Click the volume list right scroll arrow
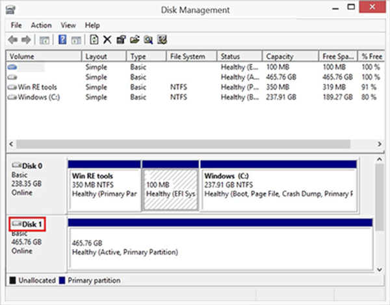Image resolution: width=390 pixels, height=305 pixels. point(380,144)
